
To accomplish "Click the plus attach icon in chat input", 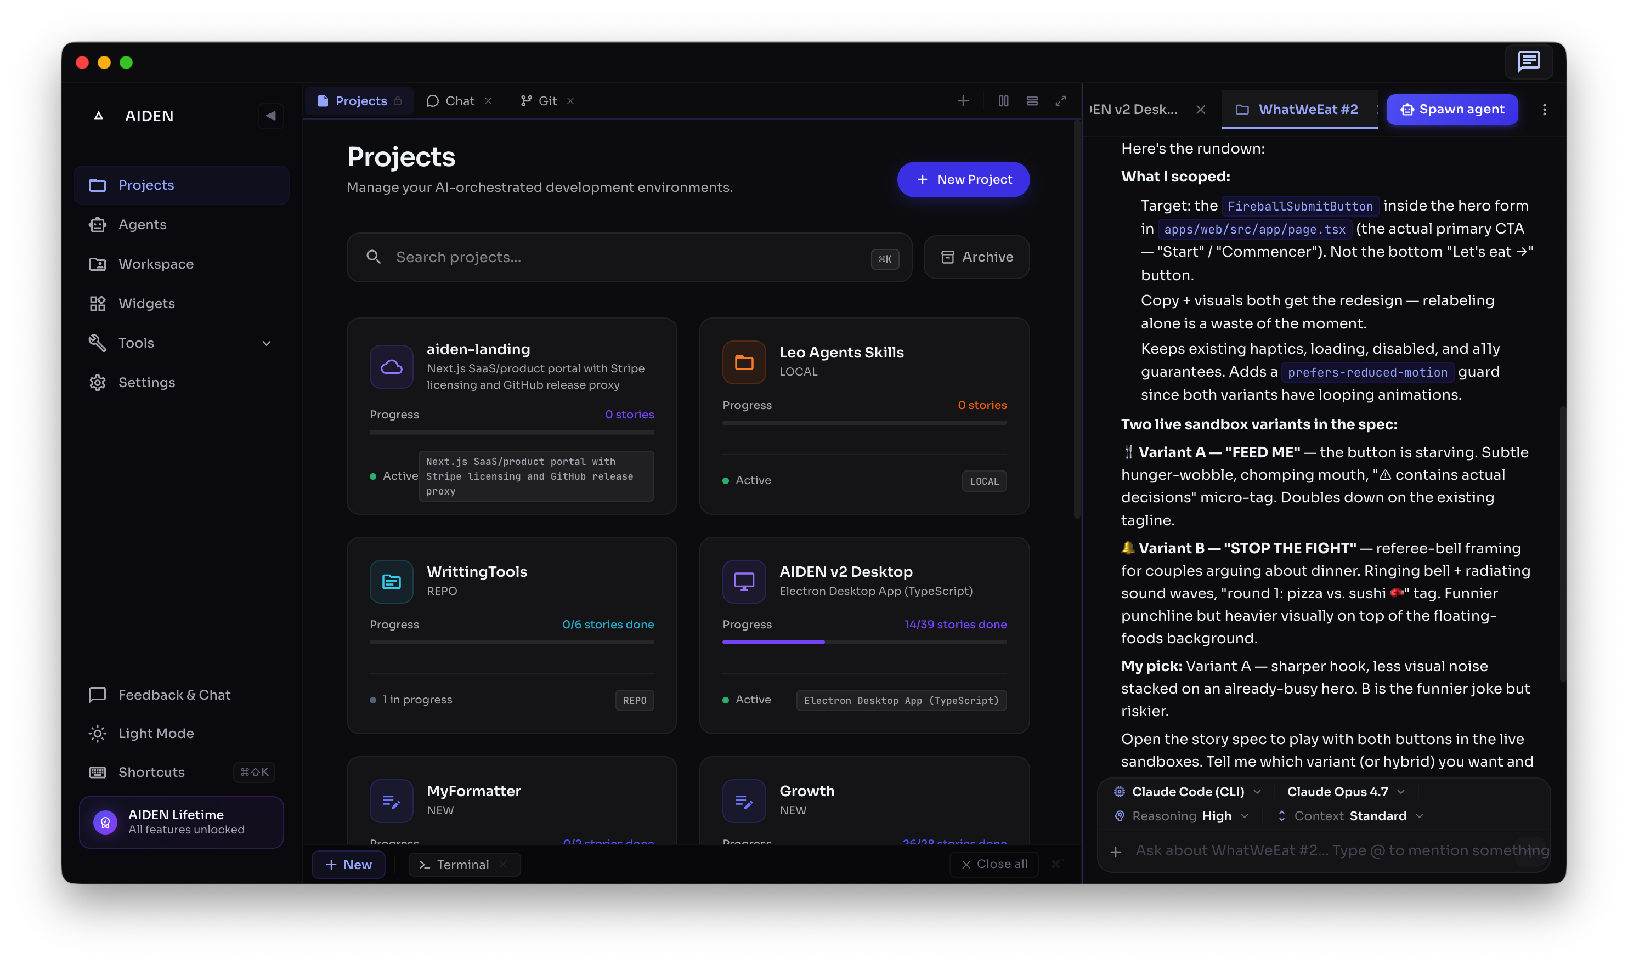I will click(x=1116, y=851).
